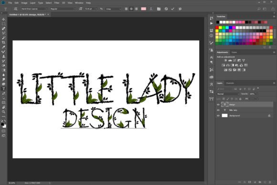This screenshot has height=185, width=277.
Task: Select the design layer text thumbnail
Action: coord(224,105)
